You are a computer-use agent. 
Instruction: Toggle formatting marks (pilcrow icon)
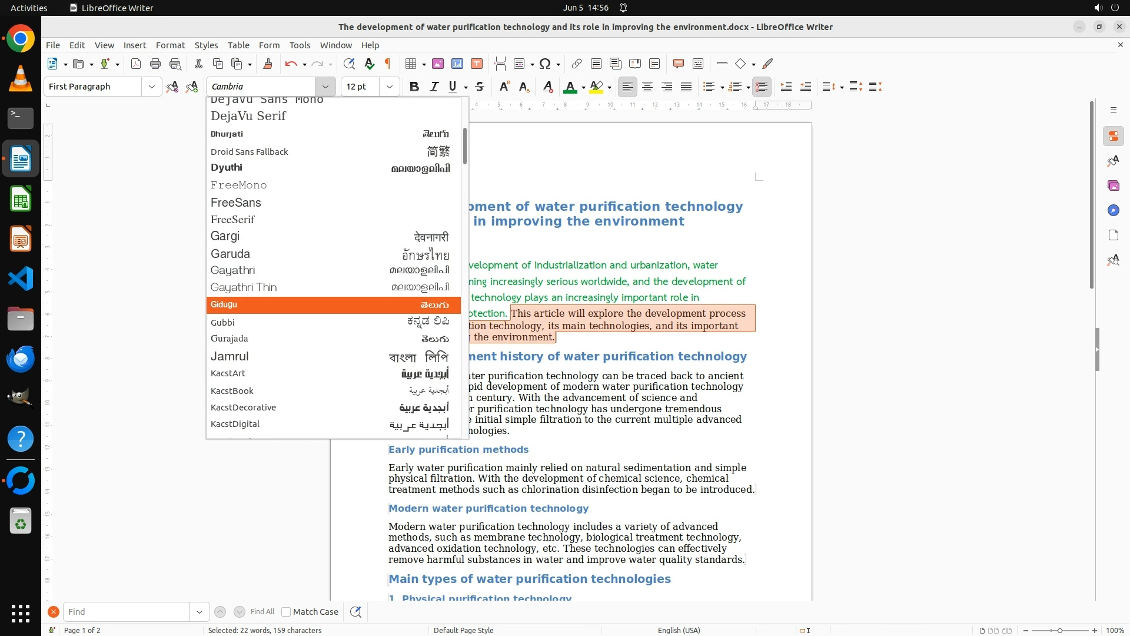pos(388,64)
